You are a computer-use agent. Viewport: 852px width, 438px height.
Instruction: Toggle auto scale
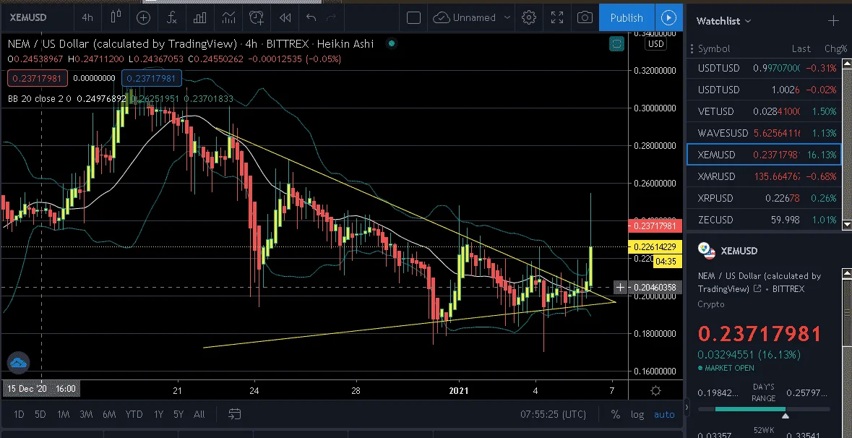(x=664, y=414)
